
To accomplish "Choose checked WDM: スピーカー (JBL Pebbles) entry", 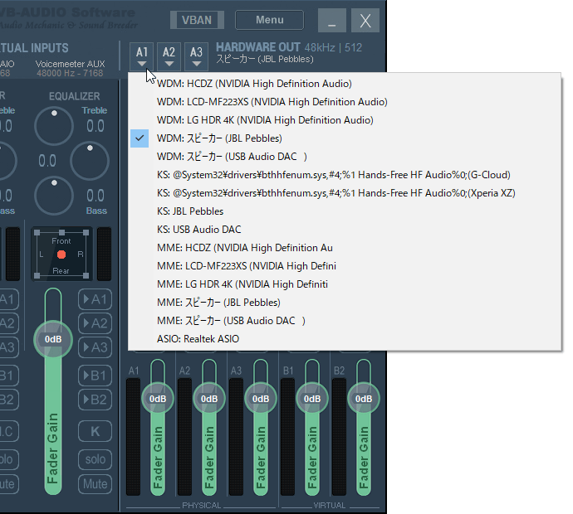I will point(345,138).
